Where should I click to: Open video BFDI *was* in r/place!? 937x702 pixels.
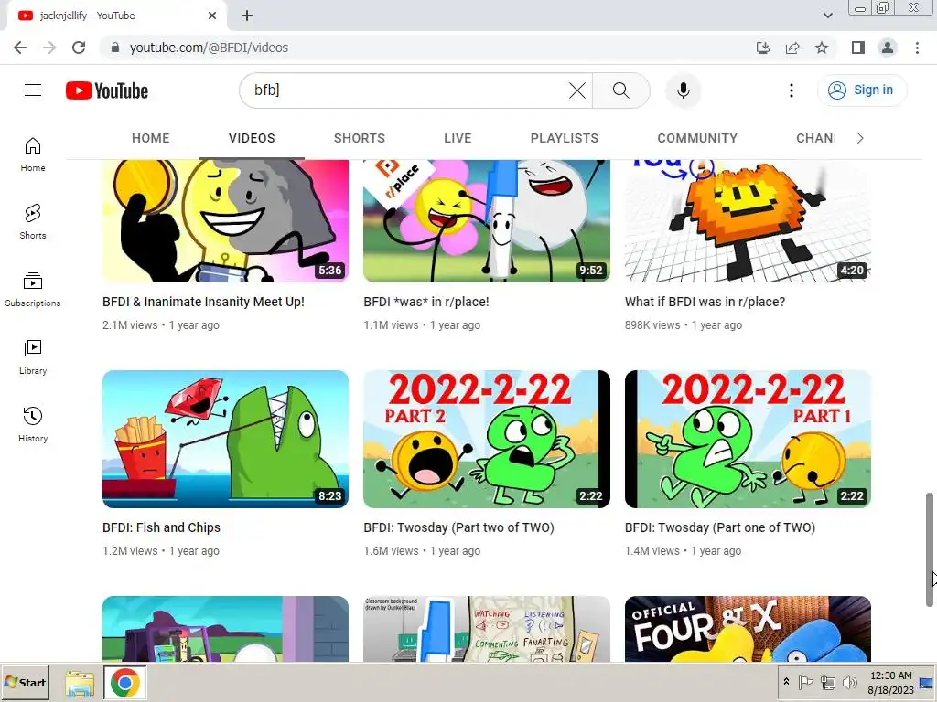(x=426, y=302)
